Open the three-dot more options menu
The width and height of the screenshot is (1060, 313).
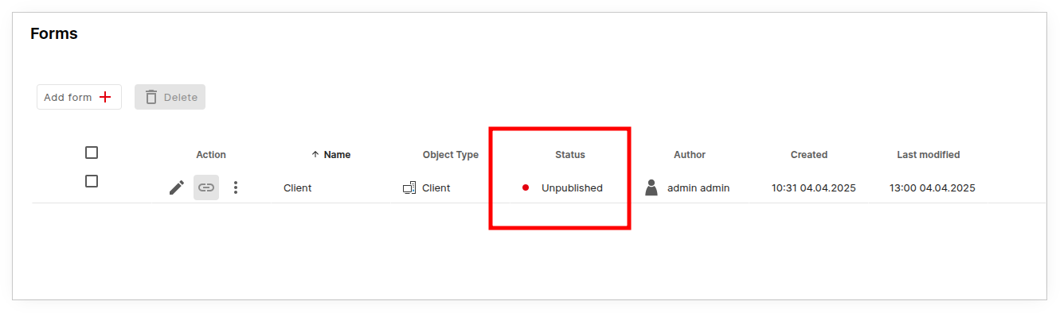pyautogui.click(x=235, y=187)
